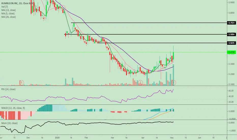The height and width of the screenshot is (140, 237).
Task: Select the RSI (14, close) pane label
Action: point(8,89)
